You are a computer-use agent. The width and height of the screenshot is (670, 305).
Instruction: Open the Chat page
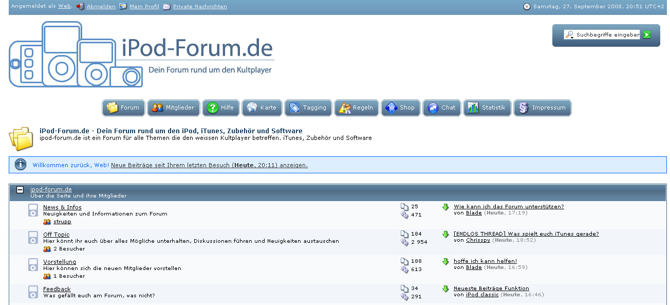(442, 108)
